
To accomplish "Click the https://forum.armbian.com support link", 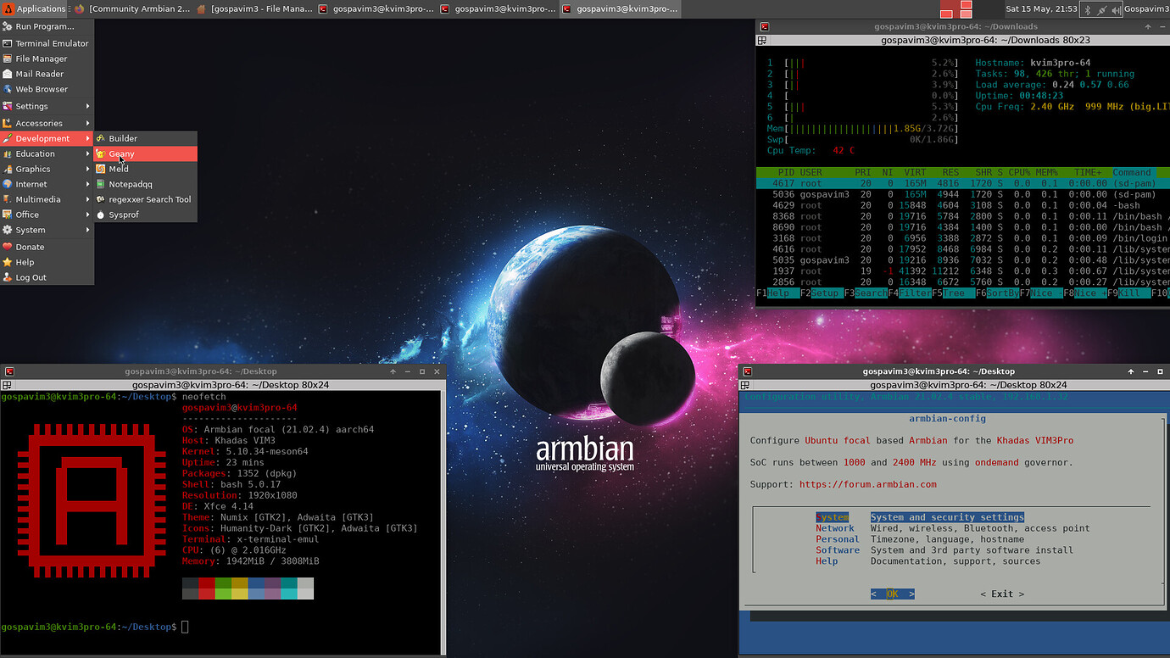I will click(x=868, y=484).
